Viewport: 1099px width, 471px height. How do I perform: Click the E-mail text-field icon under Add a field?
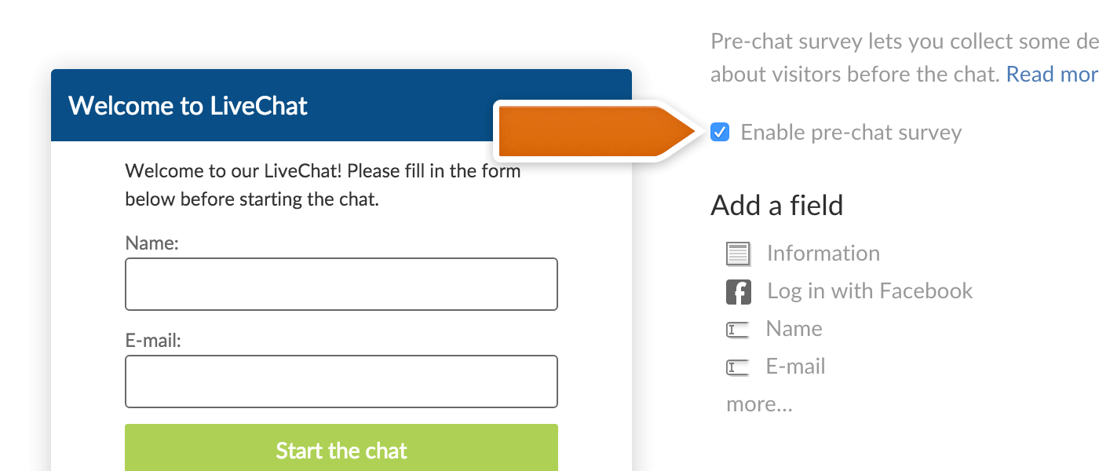pos(738,367)
